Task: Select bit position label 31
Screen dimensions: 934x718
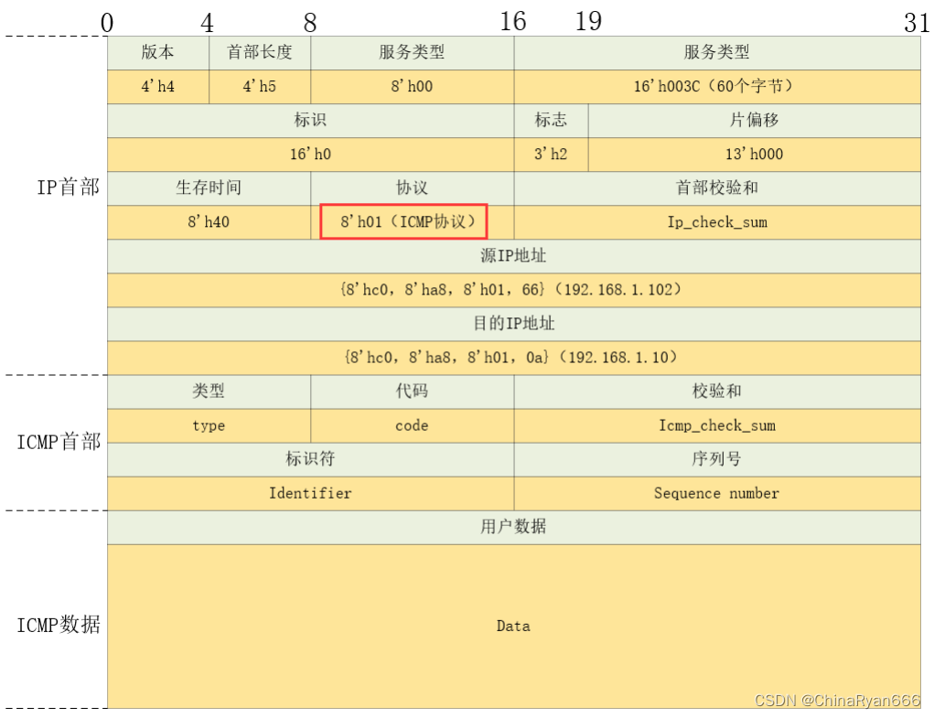Action: [918, 23]
